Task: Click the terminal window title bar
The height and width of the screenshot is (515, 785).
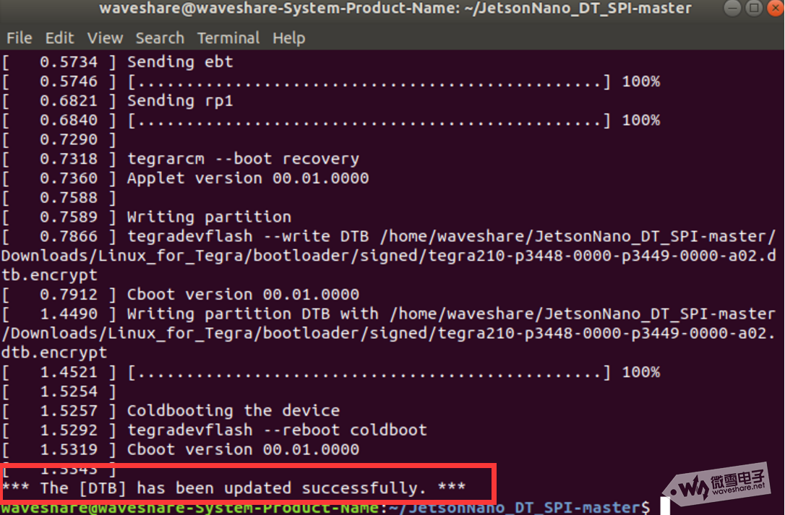Action: [395, 9]
